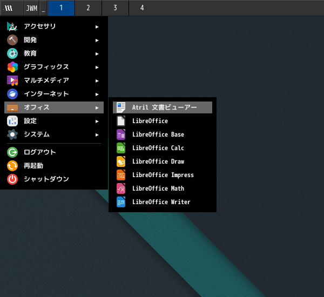
Task: Select the 開発 menu entry
Action: (x=30, y=40)
